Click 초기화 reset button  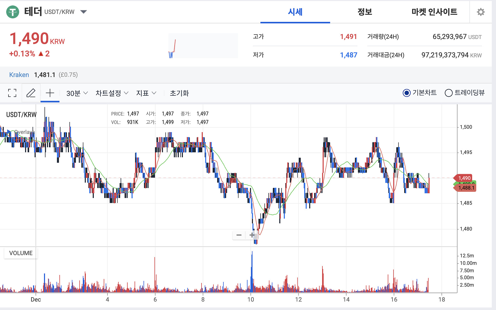tap(179, 93)
